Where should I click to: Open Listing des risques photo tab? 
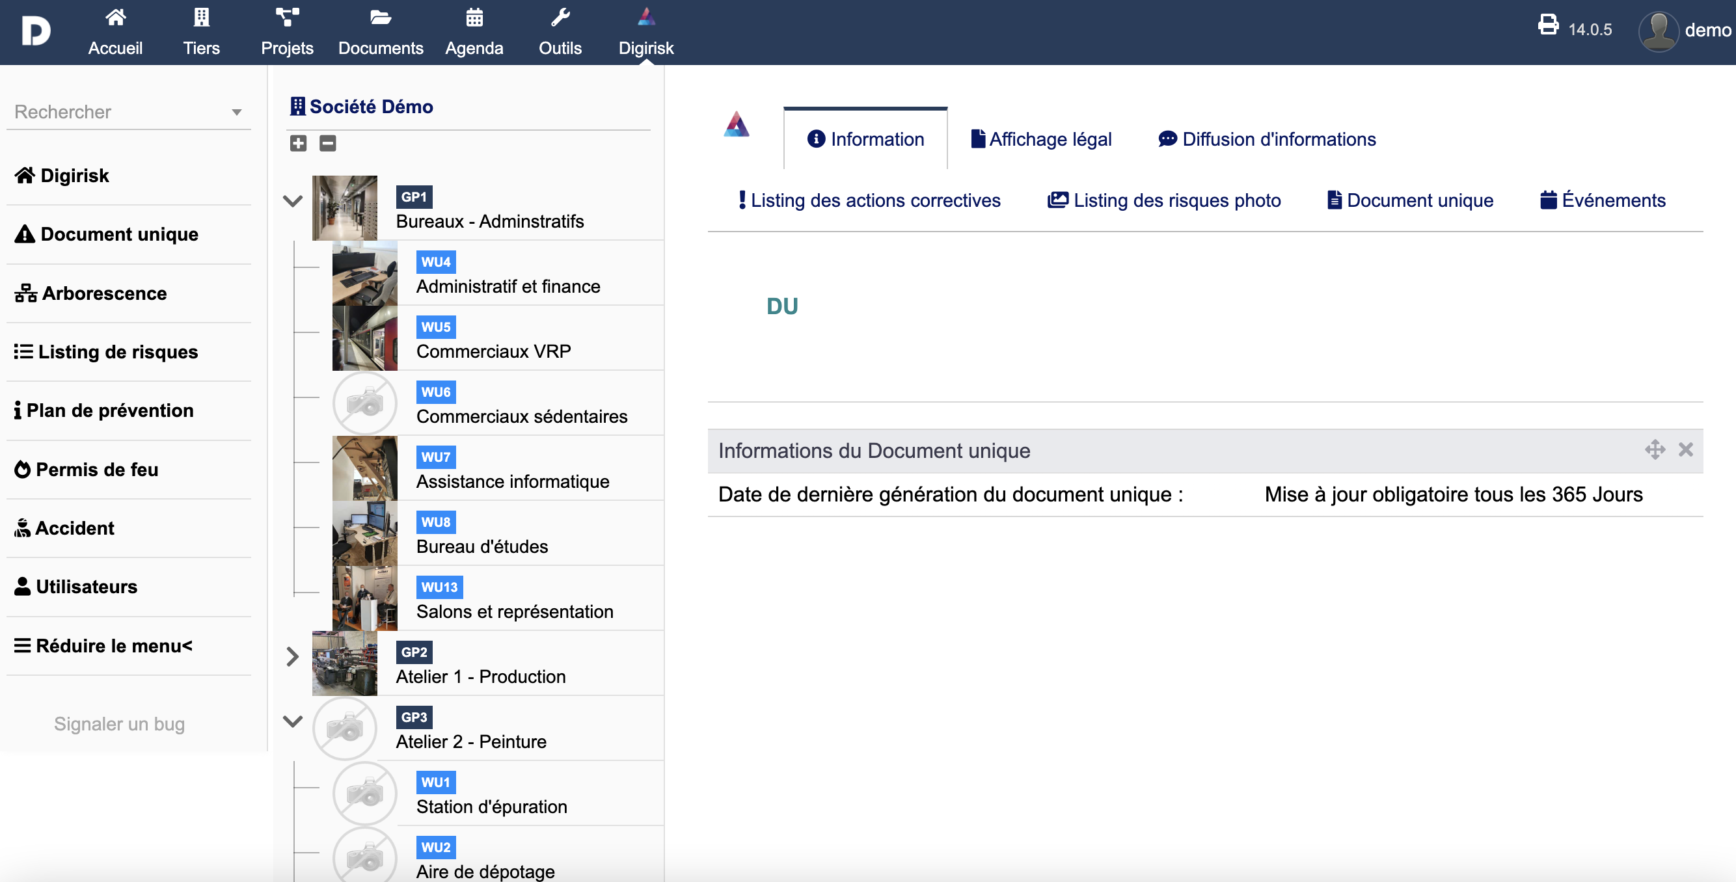click(1164, 200)
